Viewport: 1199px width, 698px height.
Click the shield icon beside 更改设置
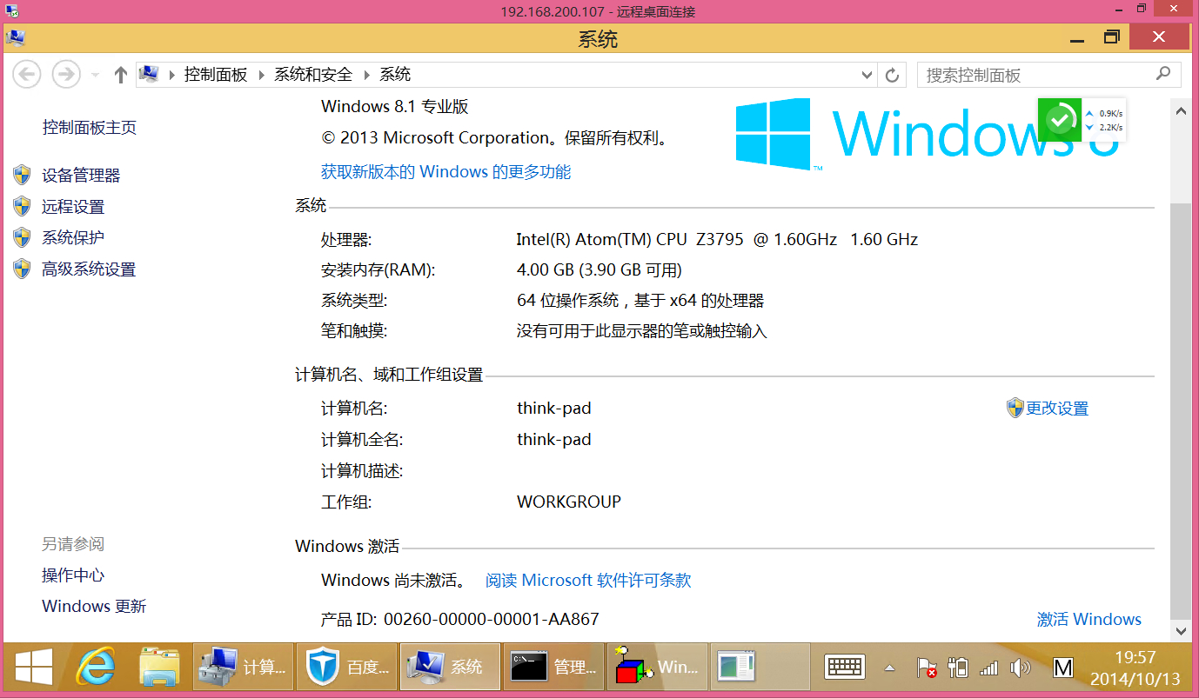[x=1015, y=408]
